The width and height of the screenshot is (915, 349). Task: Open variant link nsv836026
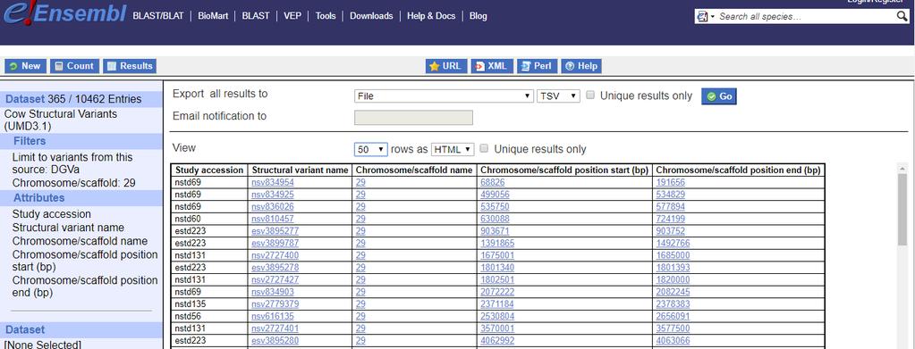273,206
